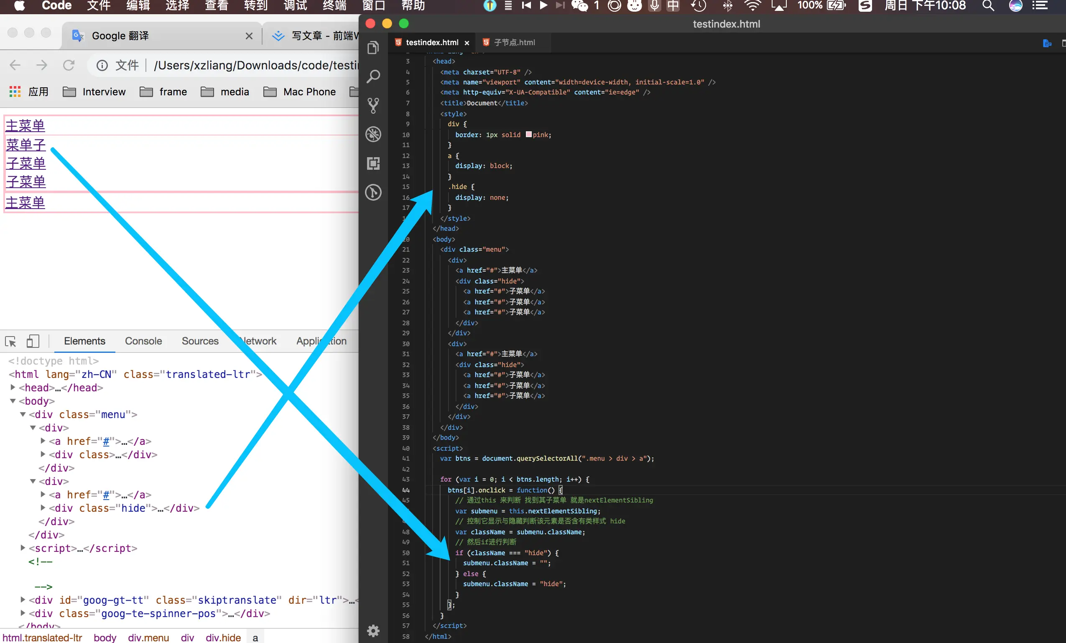Close the testindex.html editor tab
The image size is (1066, 643).
467,43
